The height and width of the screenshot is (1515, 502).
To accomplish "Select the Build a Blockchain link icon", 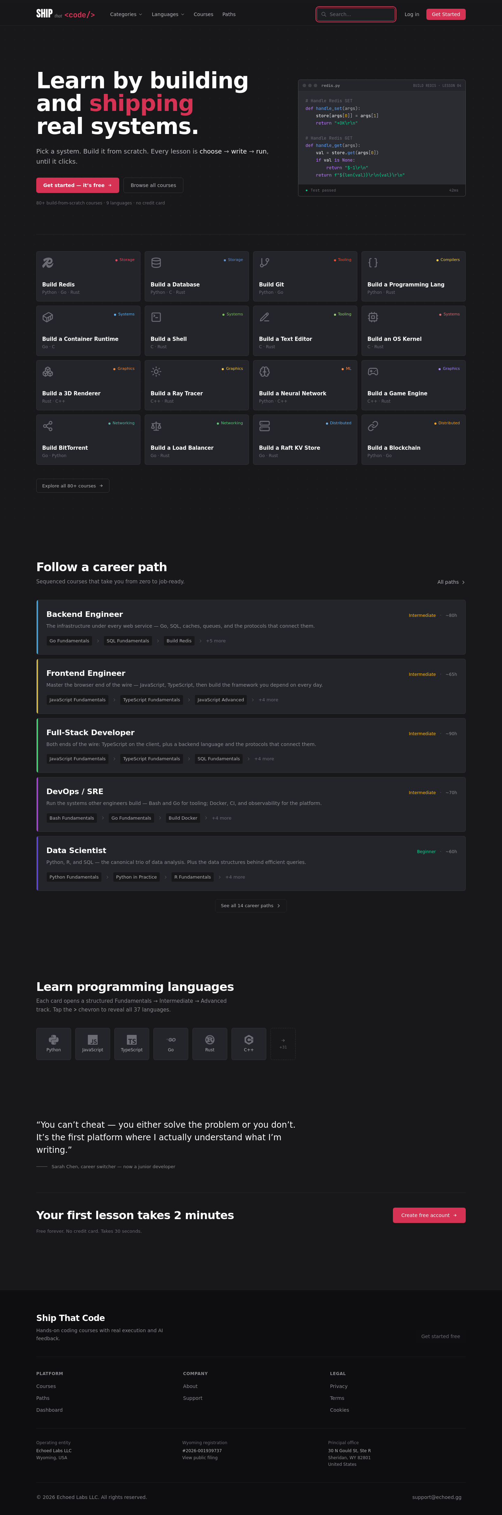I will click(373, 426).
